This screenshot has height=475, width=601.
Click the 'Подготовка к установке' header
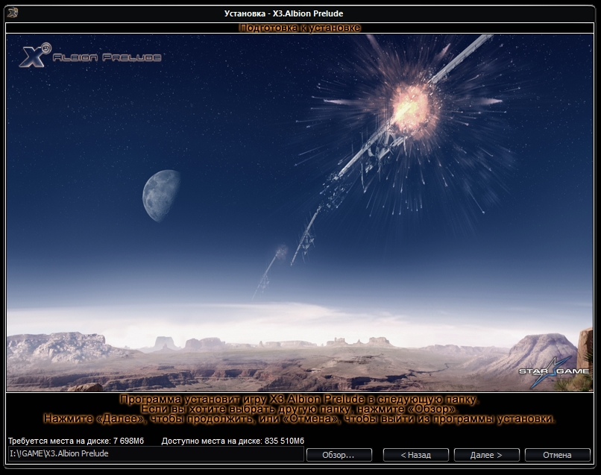coord(300,28)
